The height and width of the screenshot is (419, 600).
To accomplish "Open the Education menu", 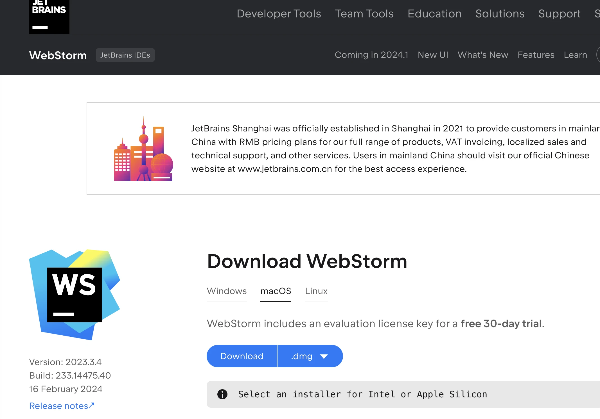I will [x=435, y=13].
